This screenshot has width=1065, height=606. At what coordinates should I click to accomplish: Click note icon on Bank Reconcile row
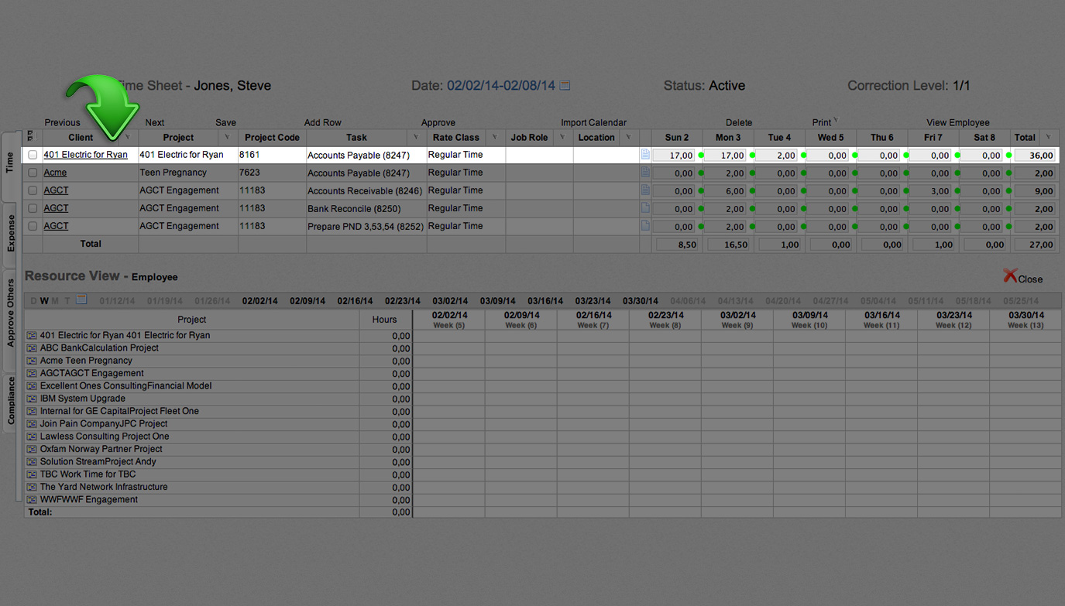(x=645, y=208)
